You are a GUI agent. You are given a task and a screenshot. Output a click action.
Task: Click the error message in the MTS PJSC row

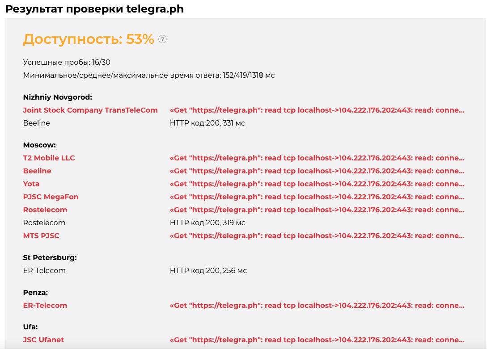317,235
